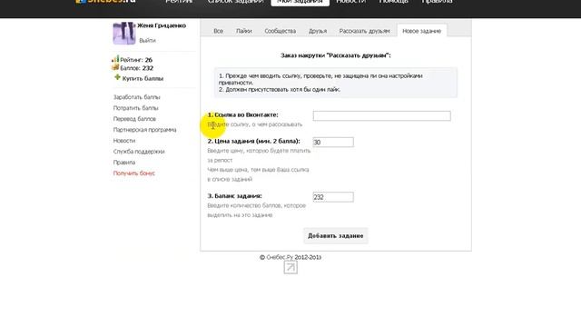Click the arrow icon below the footer
The image size is (581, 327).
[x=290, y=267]
